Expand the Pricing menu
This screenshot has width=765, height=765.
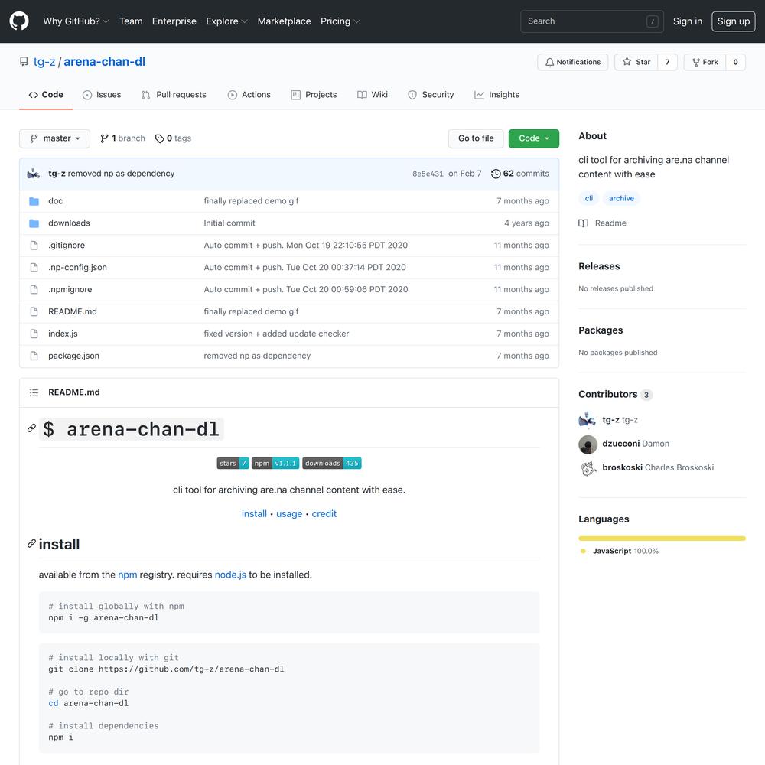[x=340, y=21]
